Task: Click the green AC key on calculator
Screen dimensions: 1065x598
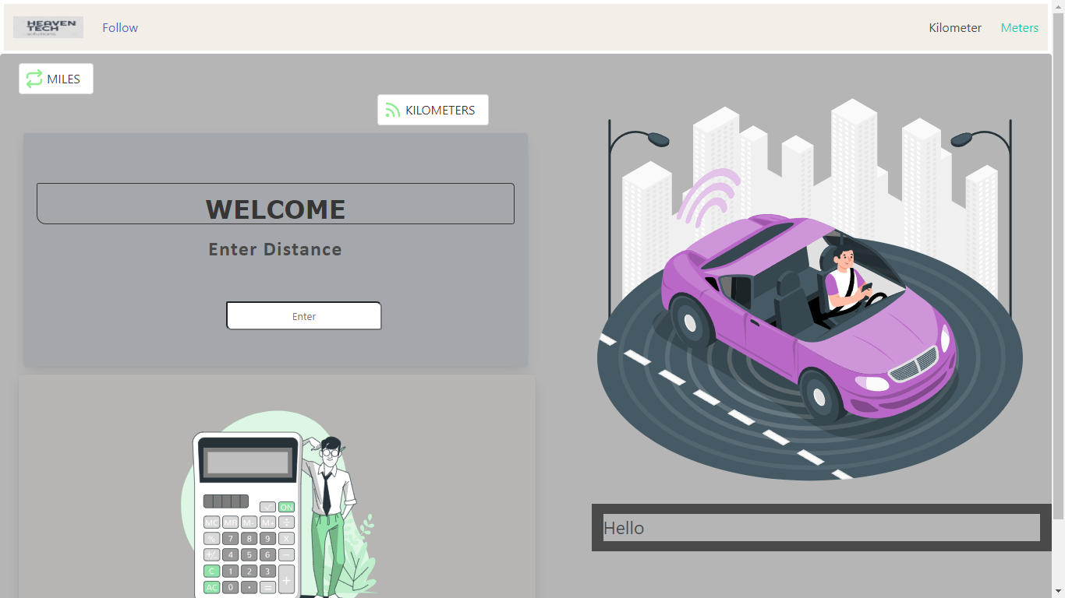Action: [211, 587]
